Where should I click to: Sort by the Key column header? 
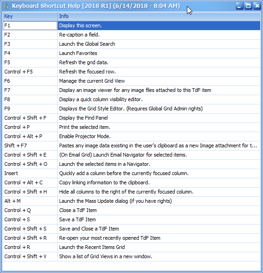[30, 16]
